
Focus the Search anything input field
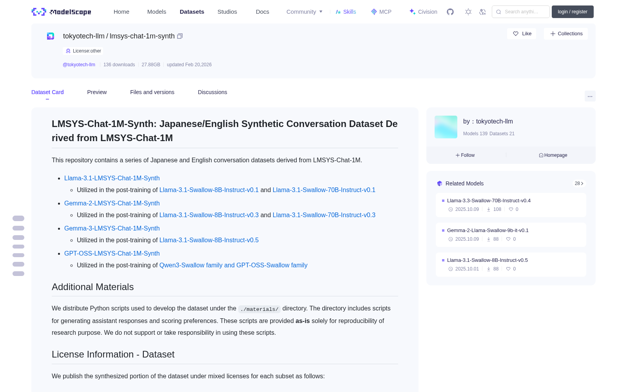tap(521, 12)
